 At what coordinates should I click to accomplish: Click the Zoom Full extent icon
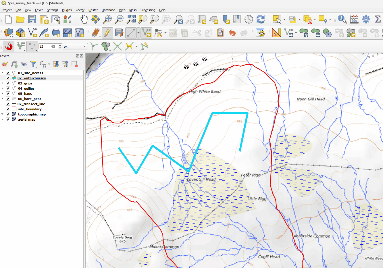[131, 19]
